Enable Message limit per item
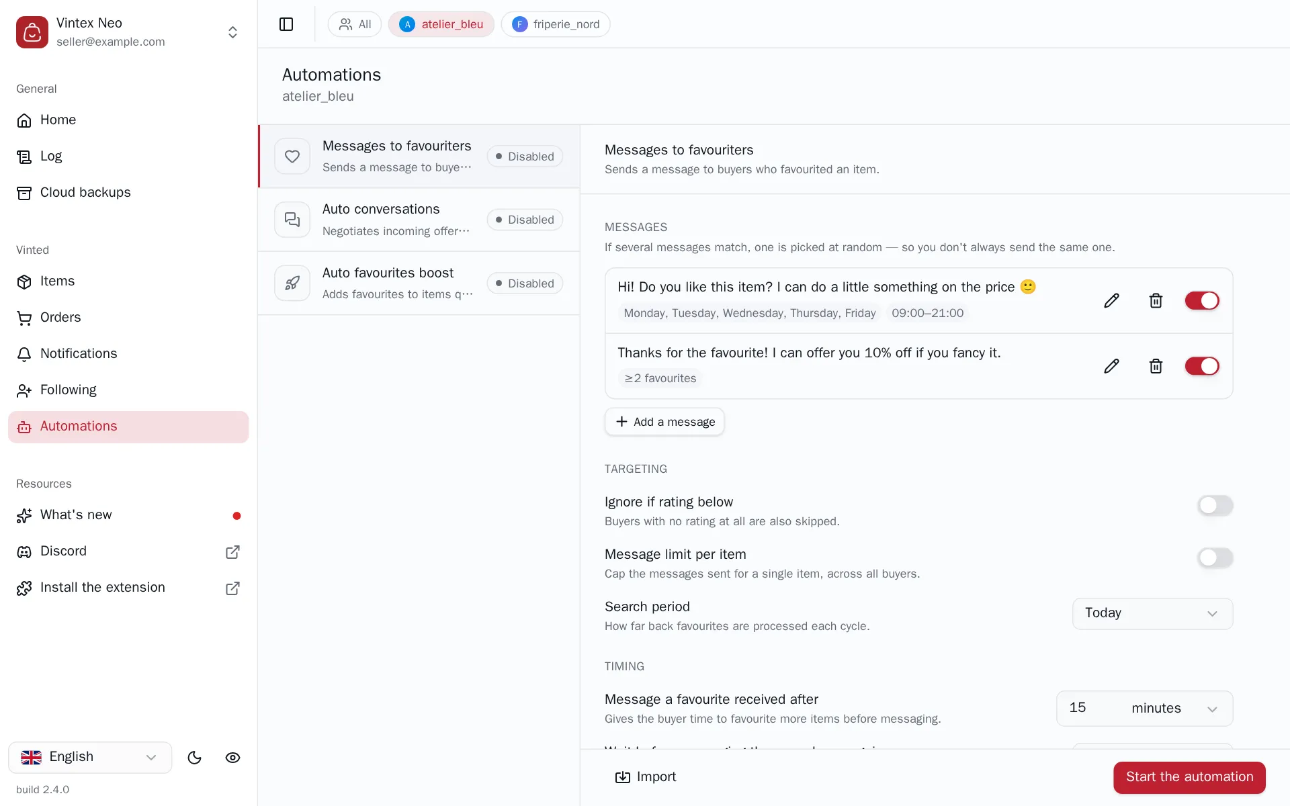1290x806 pixels. coord(1215,557)
